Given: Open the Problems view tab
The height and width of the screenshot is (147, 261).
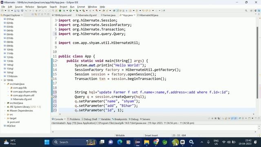Looking at the screenshot, I should [73, 119].
